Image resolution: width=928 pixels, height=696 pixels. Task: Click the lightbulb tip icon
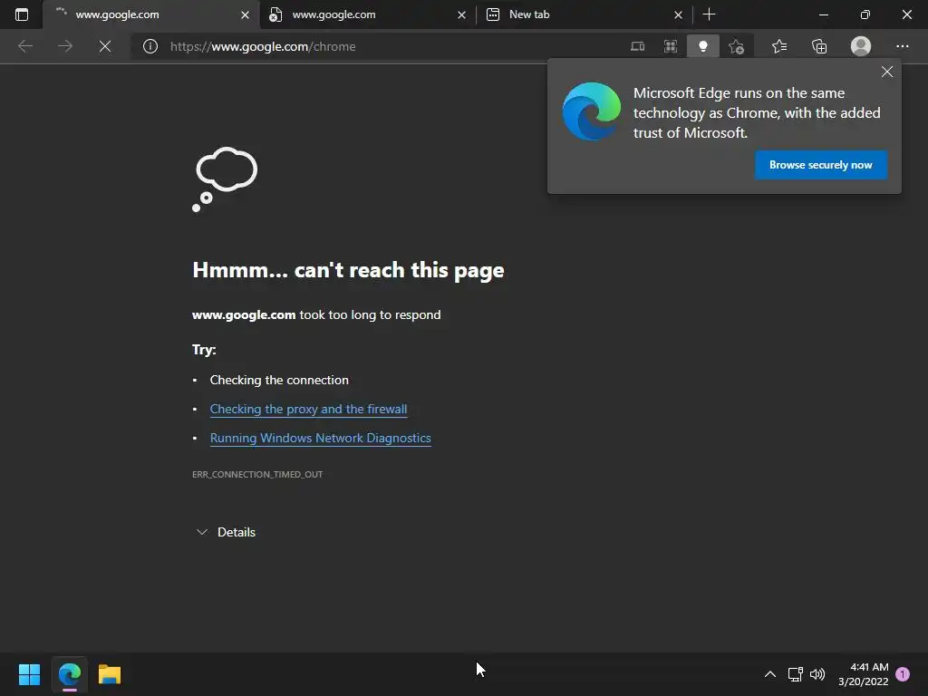[703, 46]
